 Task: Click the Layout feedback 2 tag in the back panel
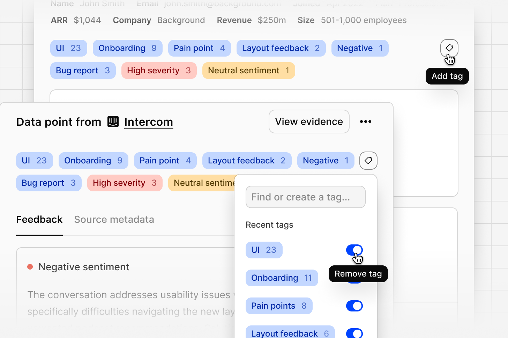tap(281, 48)
